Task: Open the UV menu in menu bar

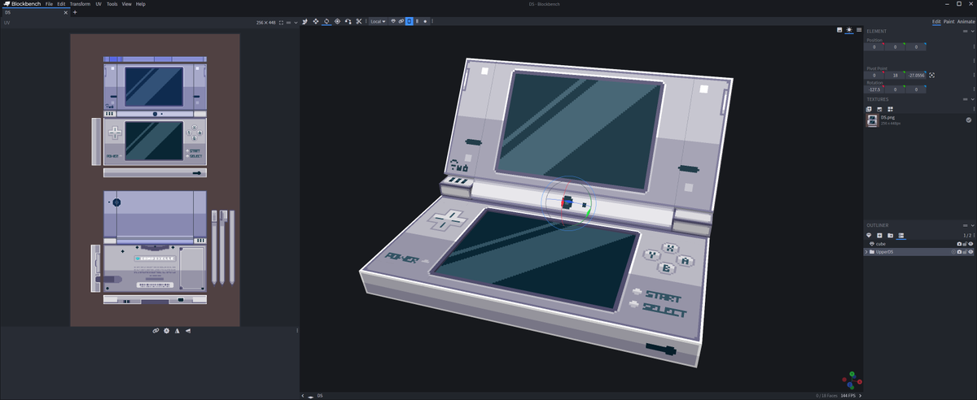Action: (99, 4)
